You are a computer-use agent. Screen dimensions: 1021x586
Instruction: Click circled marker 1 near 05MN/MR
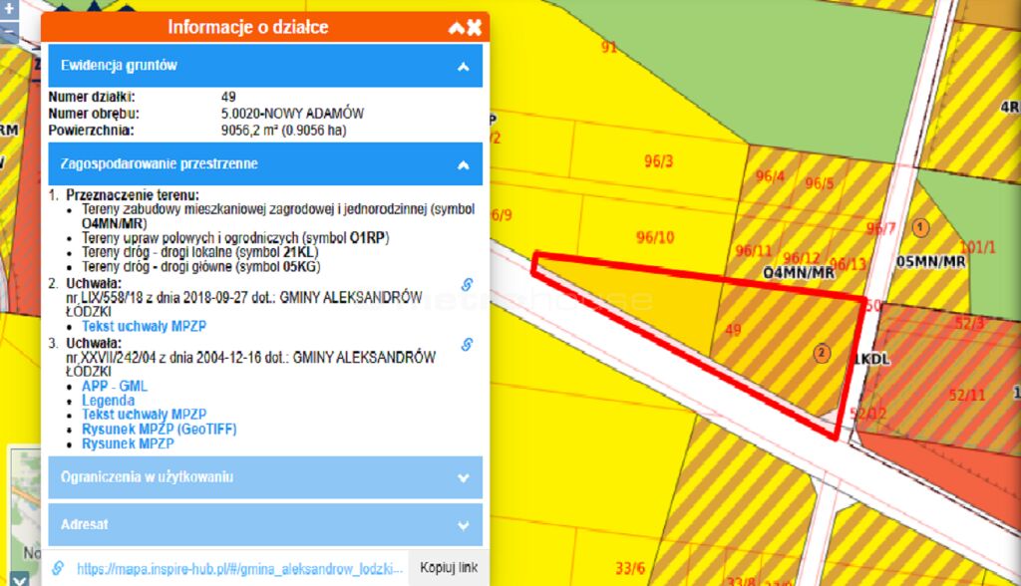[x=920, y=227]
